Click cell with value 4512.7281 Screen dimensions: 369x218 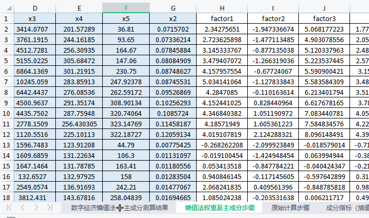coord(35,51)
